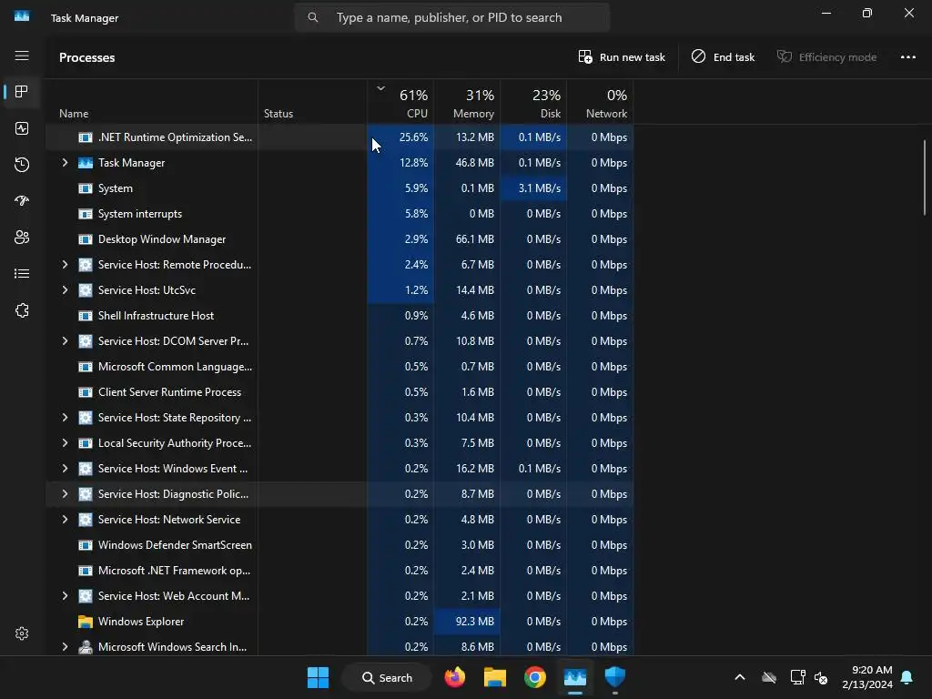Expand Local Security Authority Process row
Screen dimensions: 932x699
[x=65, y=443]
